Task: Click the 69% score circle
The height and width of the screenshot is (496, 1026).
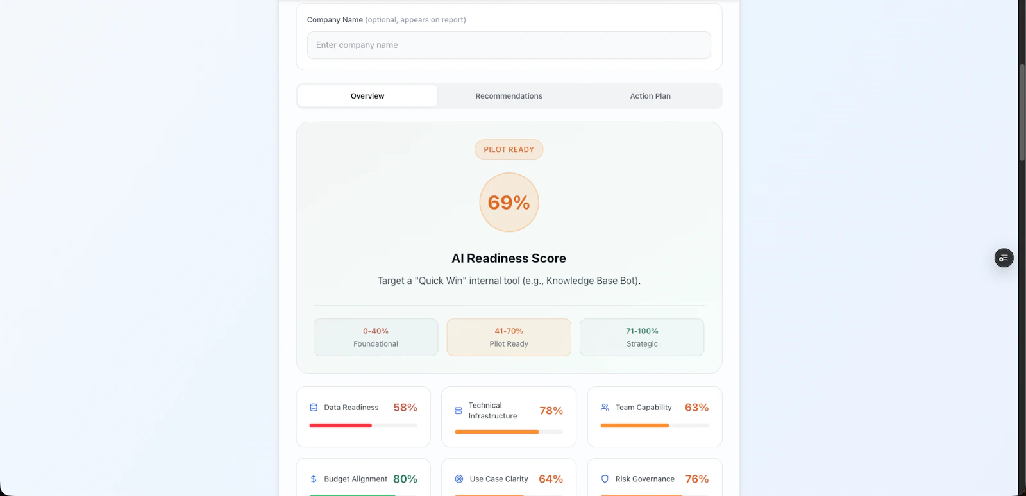Action: tap(509, 203)
